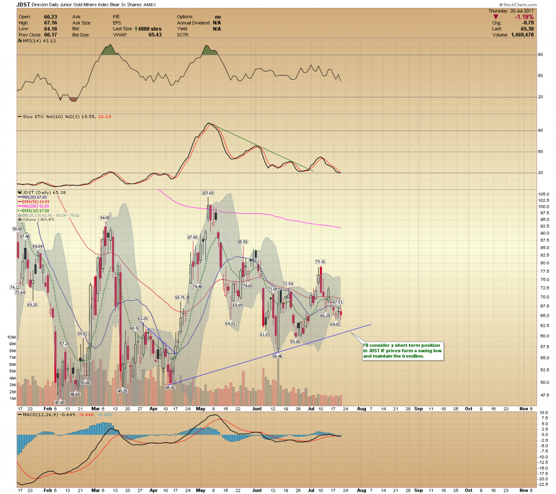Click the Volume legend bar icon
The height and width of the screenshot is (494, 556).
pos(19,219)
